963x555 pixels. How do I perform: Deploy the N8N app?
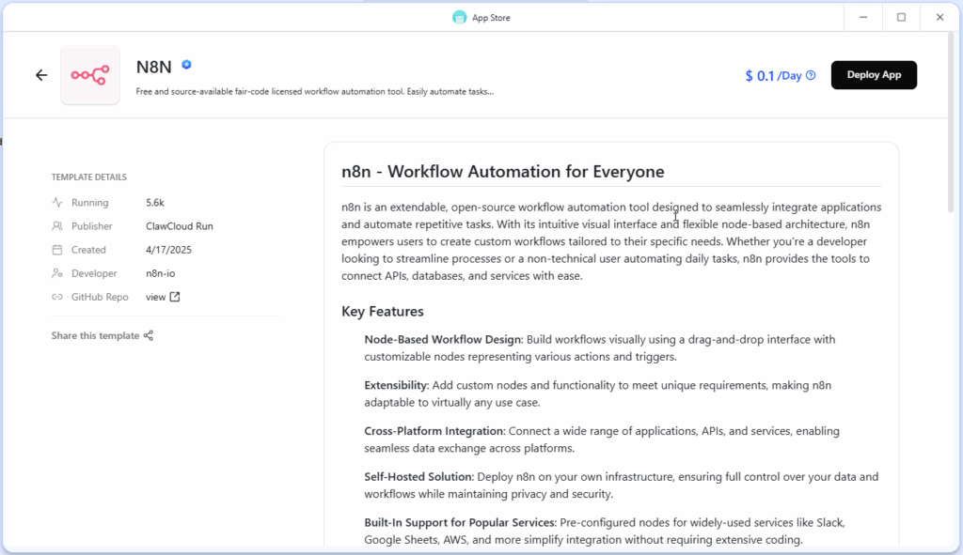click(x=874, y=75)
